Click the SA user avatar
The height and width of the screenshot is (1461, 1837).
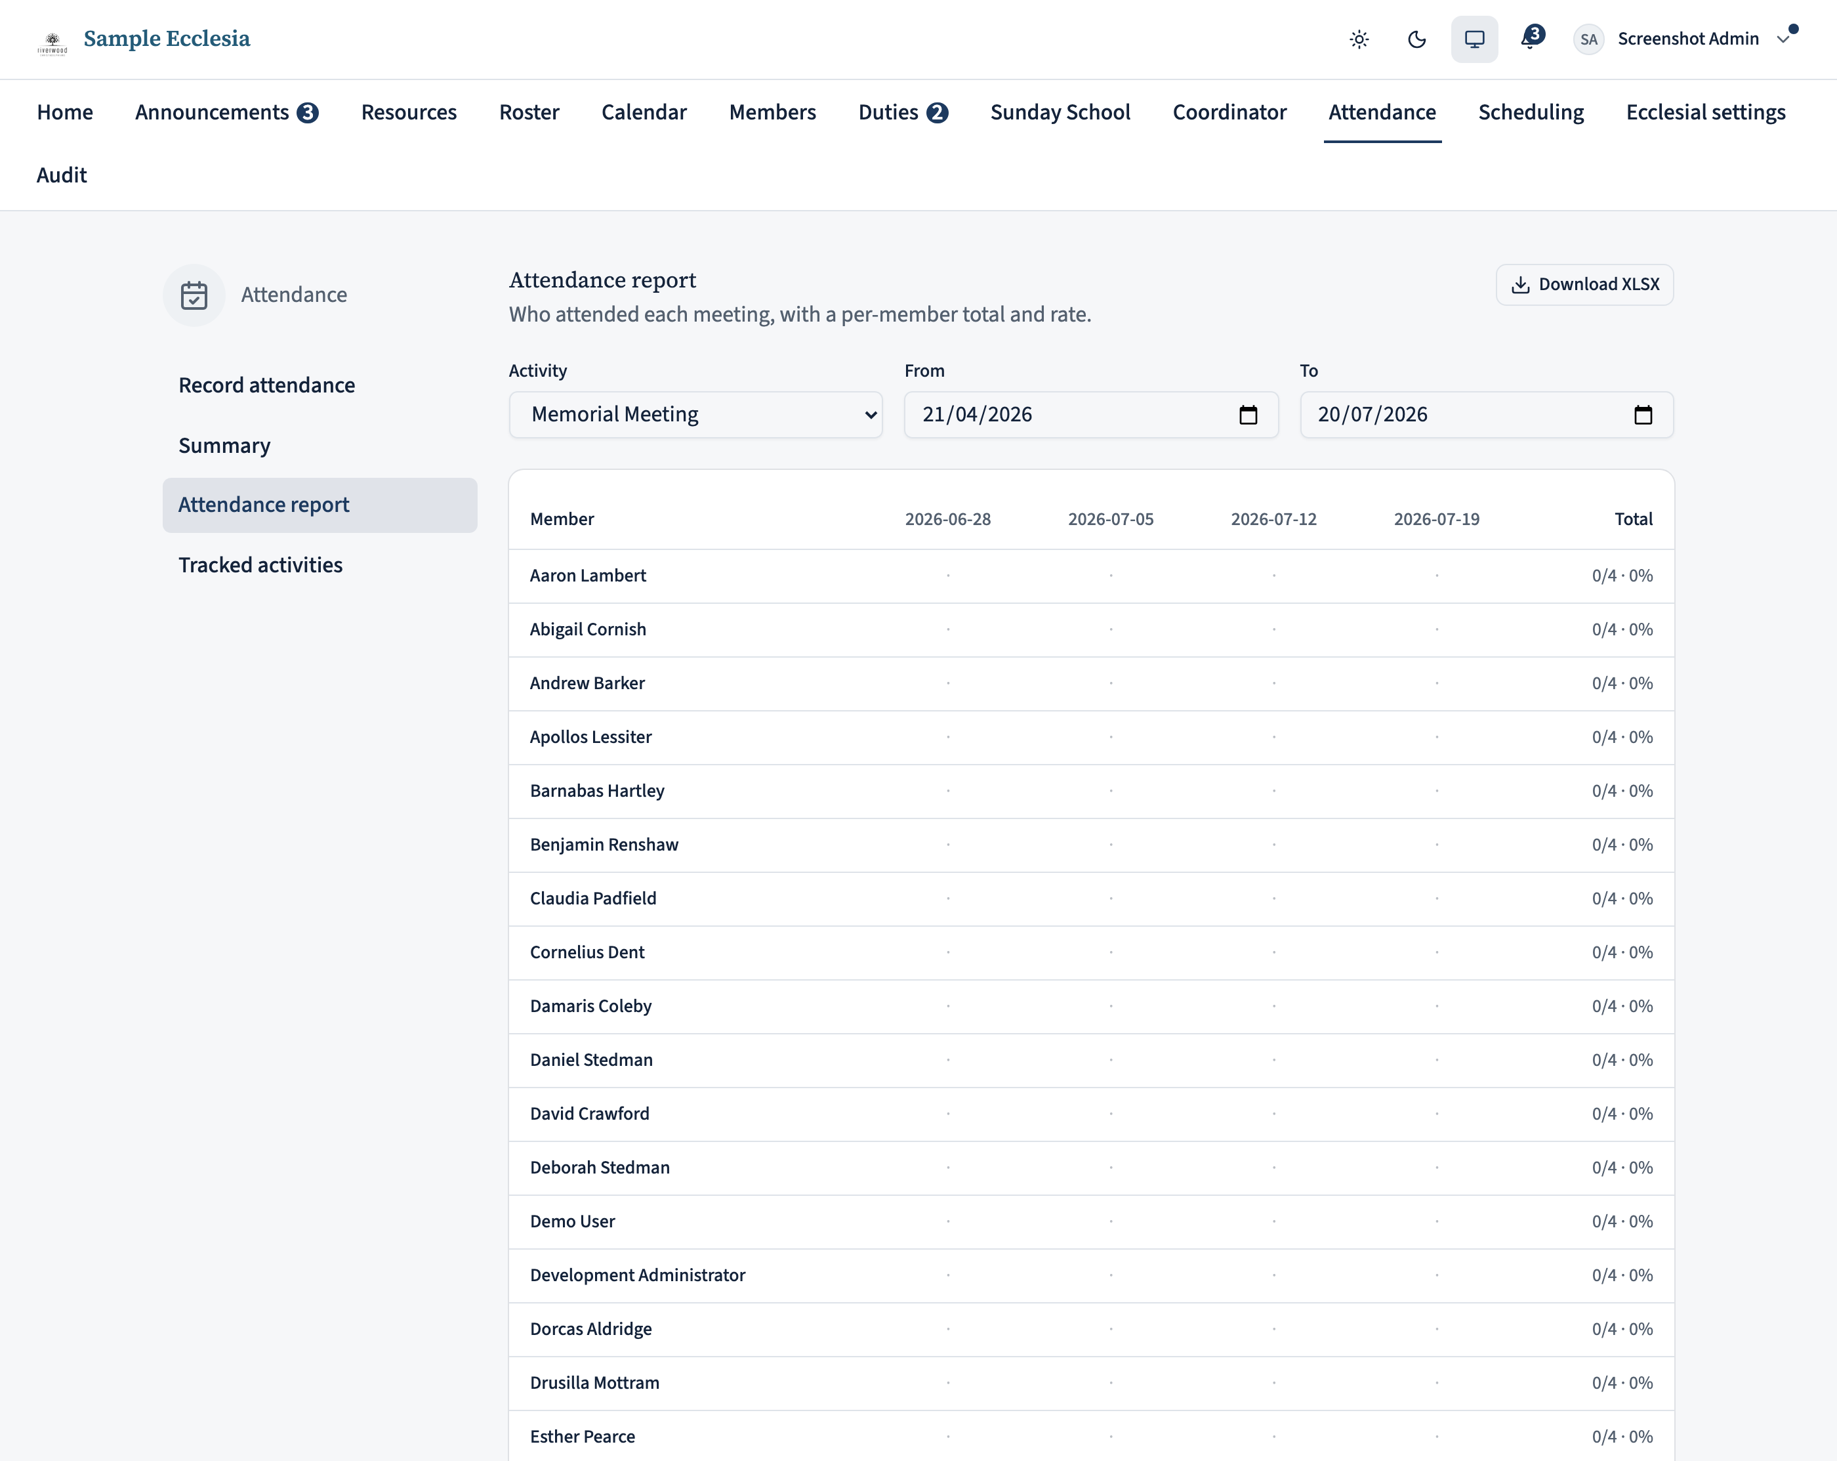1588,39
